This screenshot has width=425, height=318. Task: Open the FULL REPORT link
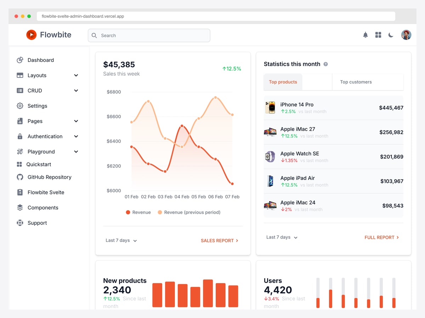tap(382, 237)
